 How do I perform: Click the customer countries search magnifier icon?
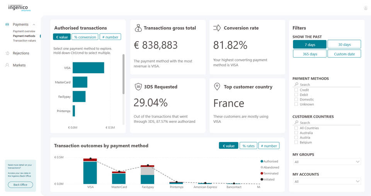pos(296,122)
